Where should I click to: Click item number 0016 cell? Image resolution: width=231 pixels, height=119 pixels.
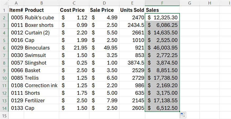pyautogui.click(x=16, y=40)
